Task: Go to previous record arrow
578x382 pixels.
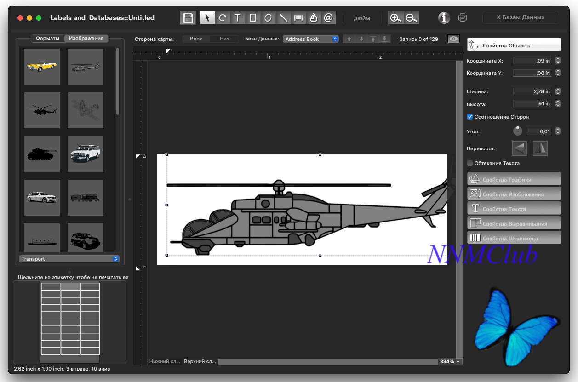Action: click(x=349, y=39)
